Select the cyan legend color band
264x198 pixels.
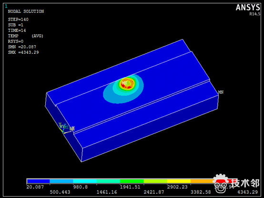85,181
